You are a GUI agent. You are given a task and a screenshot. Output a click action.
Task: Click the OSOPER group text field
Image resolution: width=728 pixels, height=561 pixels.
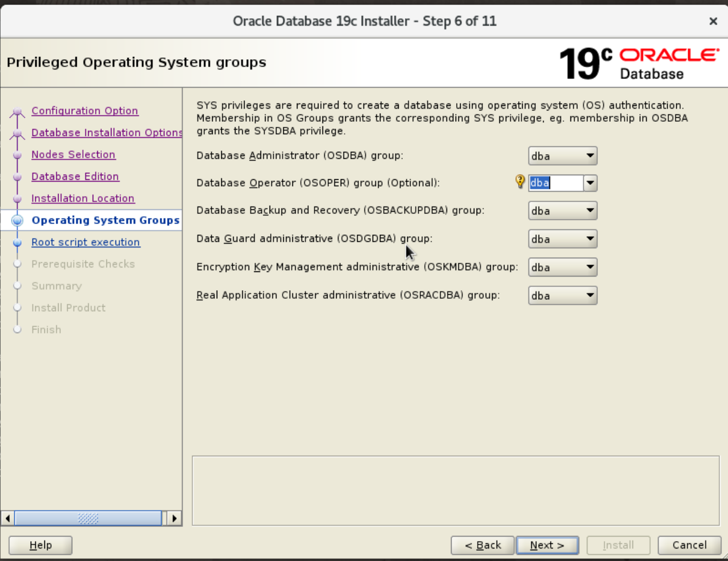click(x=556, y=183)
